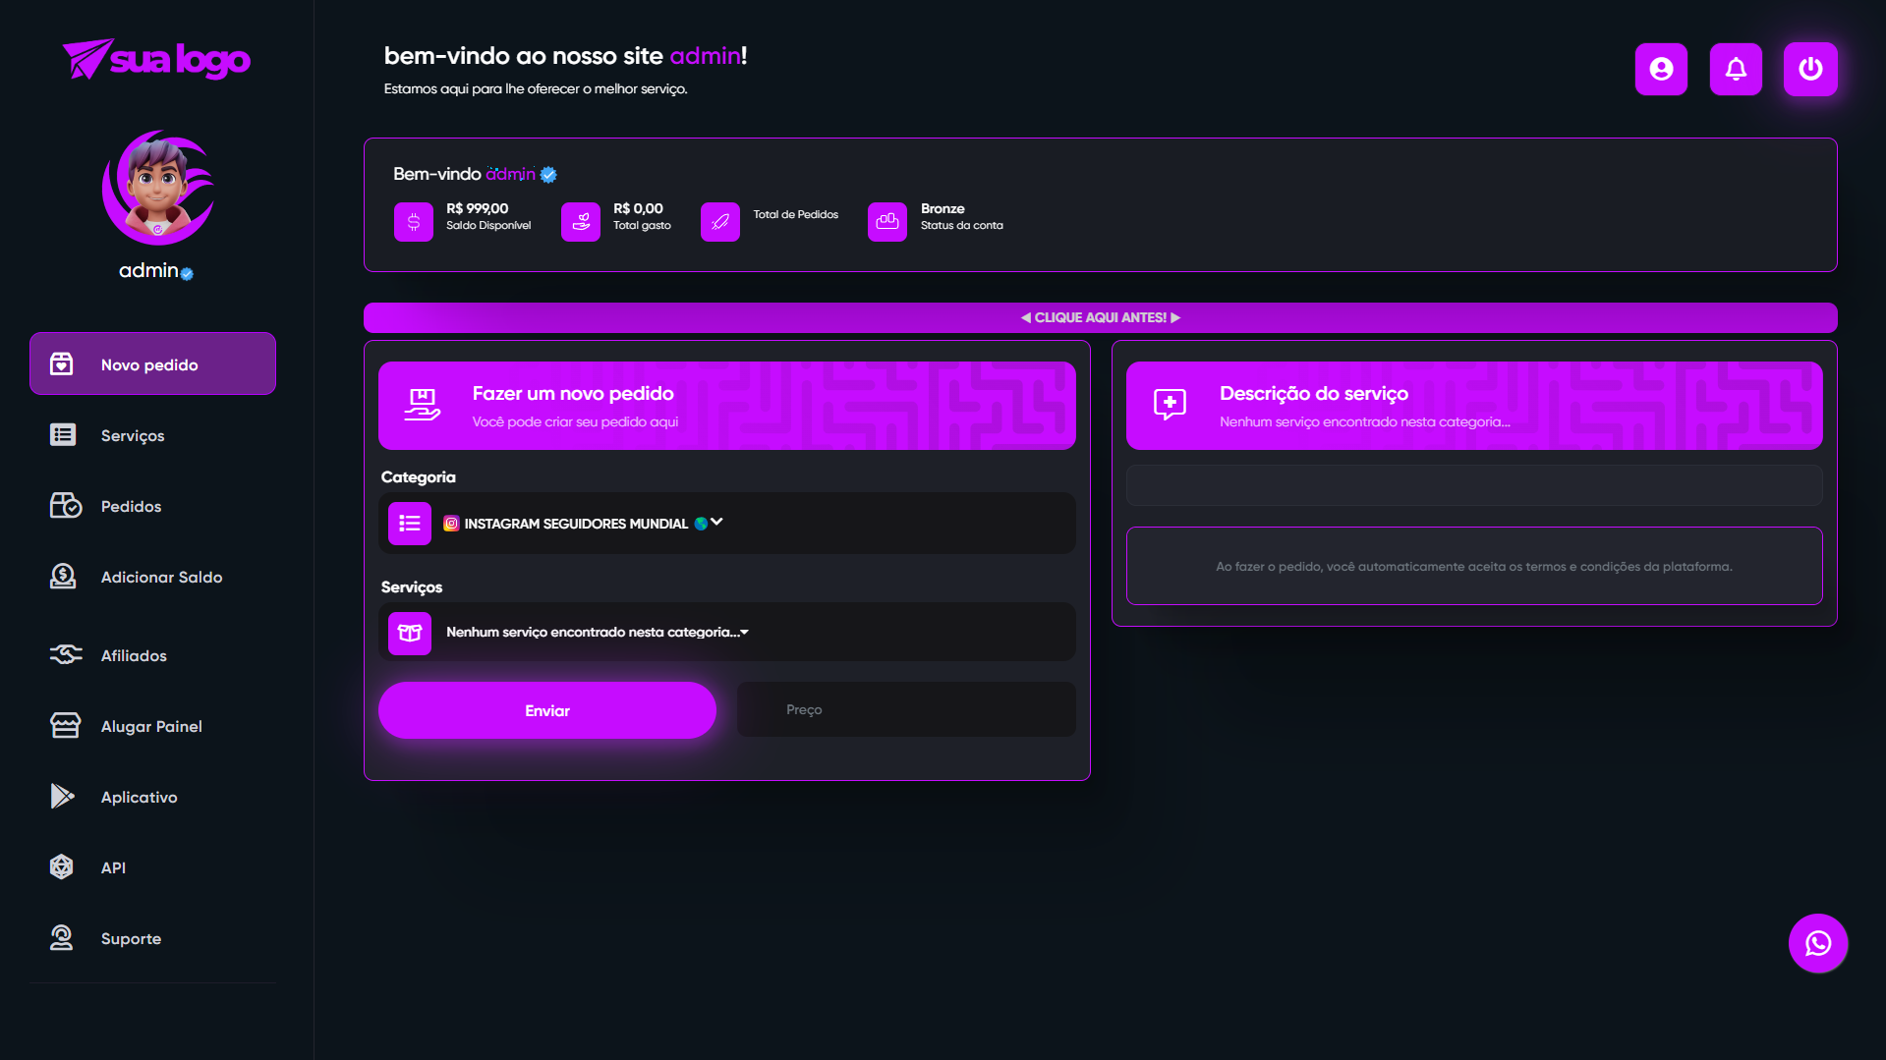Click the power/logout icon

(1809, 69)
